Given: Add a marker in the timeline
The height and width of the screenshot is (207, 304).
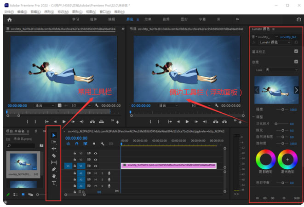Looking at the screenshot, I should (94, 144).
